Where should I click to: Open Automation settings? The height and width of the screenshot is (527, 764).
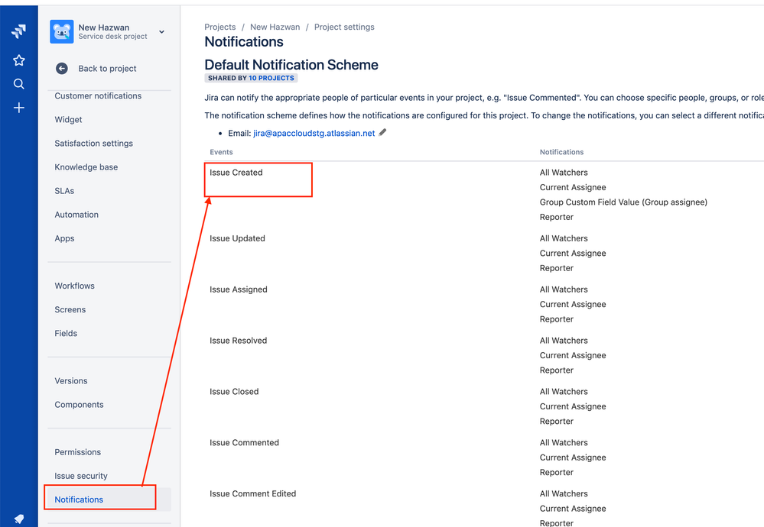[x=76, y=215]
